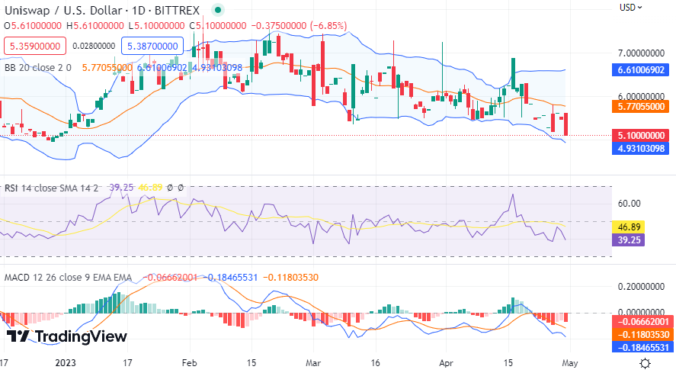Click the 5.10000000 last price label
This screenshot has width=676, height=373.
641,136
